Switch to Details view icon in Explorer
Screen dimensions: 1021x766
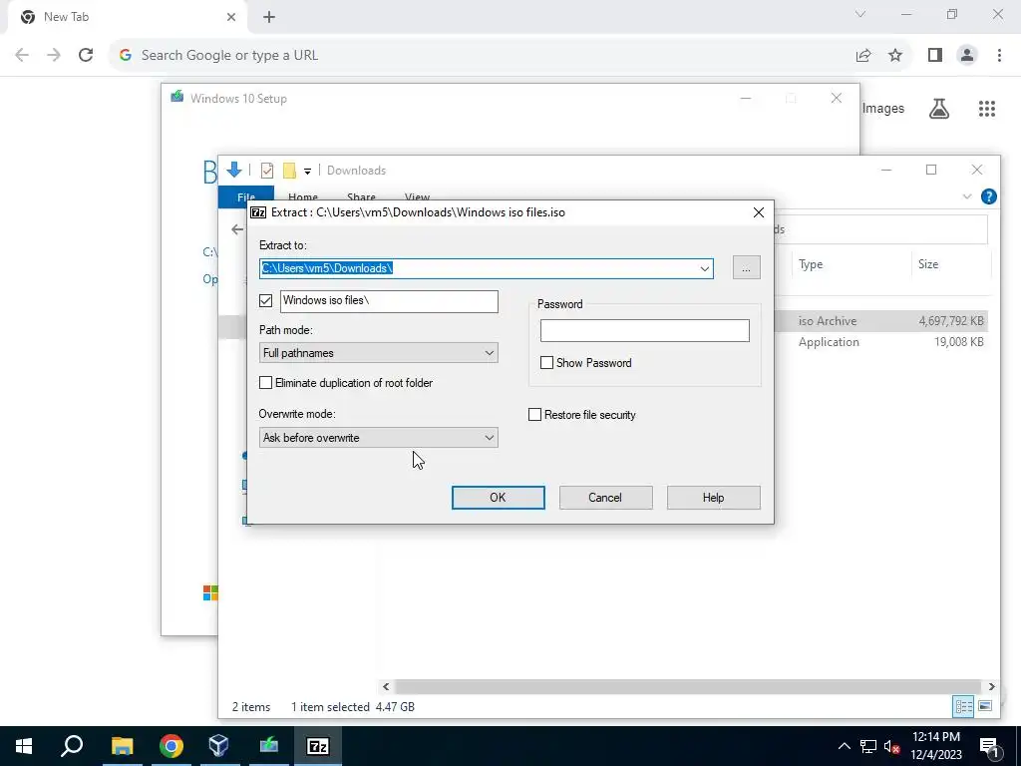pos(963,707)
